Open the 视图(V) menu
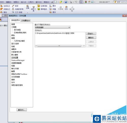The width and height of the screenshot is (127, 123). (16, 2)
